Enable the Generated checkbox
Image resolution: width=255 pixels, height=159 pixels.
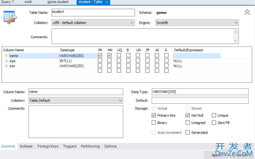tap(188, 132)
